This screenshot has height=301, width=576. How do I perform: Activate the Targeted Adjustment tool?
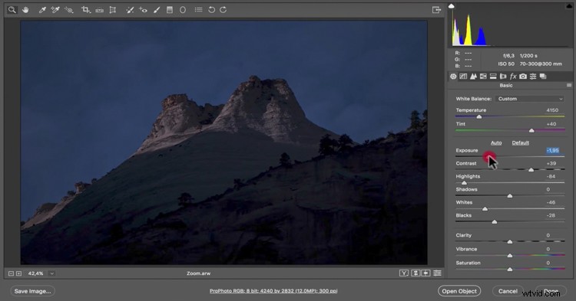click(x=68, y=10)
